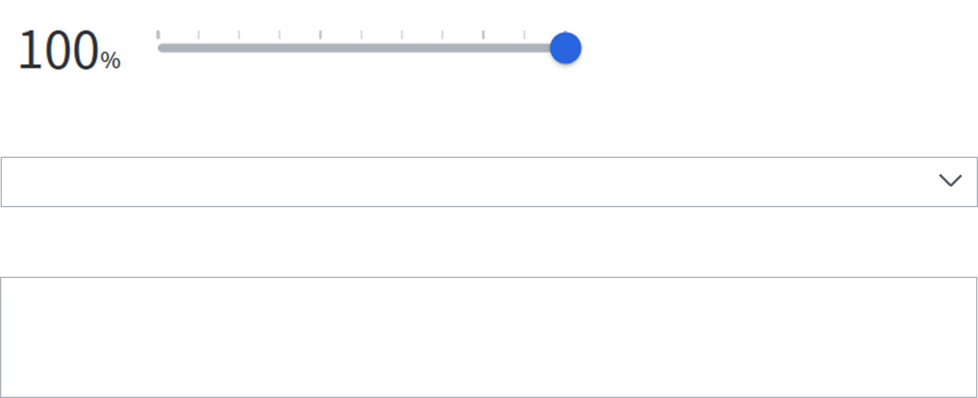Click the slider track at 5% position
This screenshot has height=398, width=978.
tap(179, 49)
